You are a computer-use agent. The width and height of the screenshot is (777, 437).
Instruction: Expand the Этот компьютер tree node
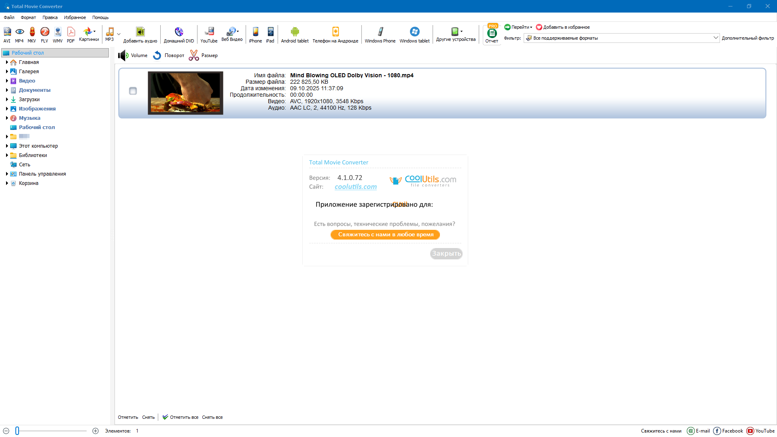pos(7,146)
